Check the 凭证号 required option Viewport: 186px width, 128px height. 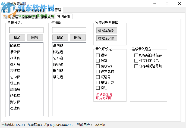coord(98,77)
